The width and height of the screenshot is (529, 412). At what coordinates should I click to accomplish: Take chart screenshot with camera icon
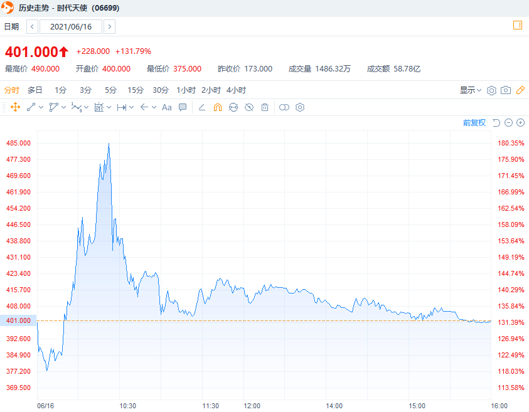coord(505,90)
